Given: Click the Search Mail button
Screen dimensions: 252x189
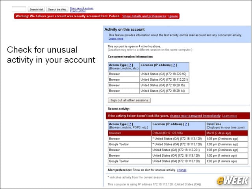Looking at the screenshot, I should click(x=36, y=9).
